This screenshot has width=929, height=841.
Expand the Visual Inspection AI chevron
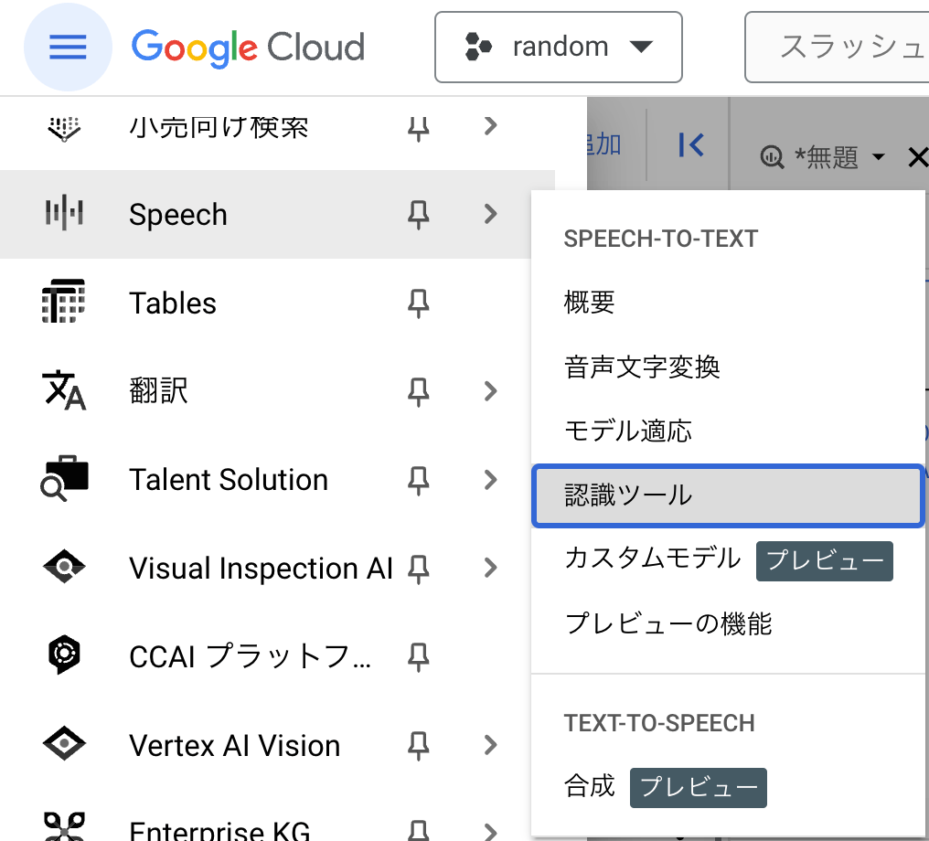[490, 568]
